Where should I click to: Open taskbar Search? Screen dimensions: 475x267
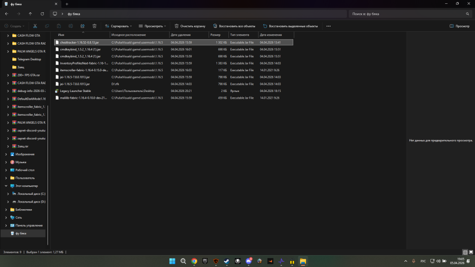183,261
